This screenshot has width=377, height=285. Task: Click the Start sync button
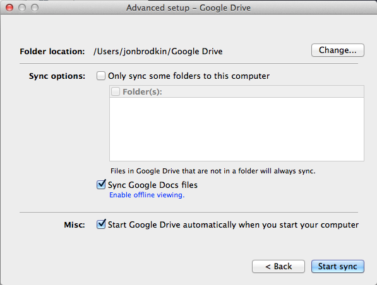tap(338, 266)
